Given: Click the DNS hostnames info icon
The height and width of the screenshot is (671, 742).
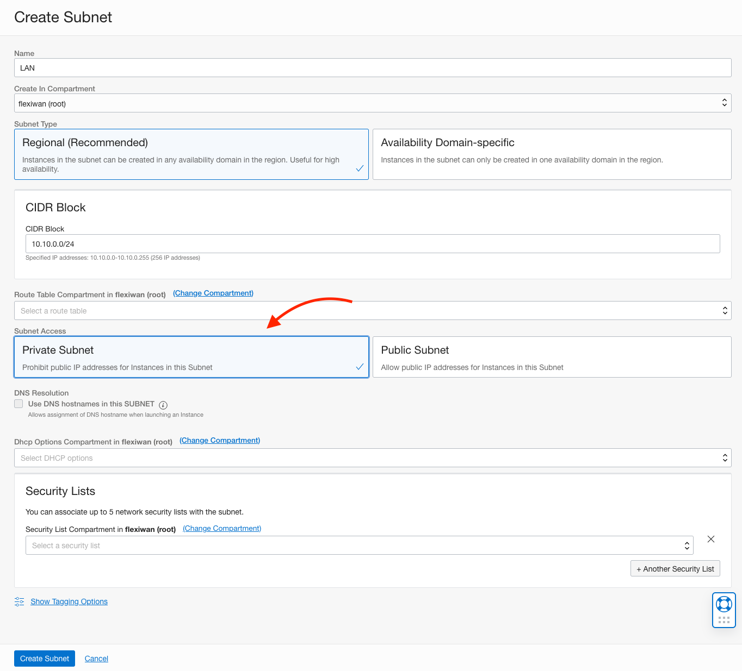Looking at the screenshot, I should (163, 405).
